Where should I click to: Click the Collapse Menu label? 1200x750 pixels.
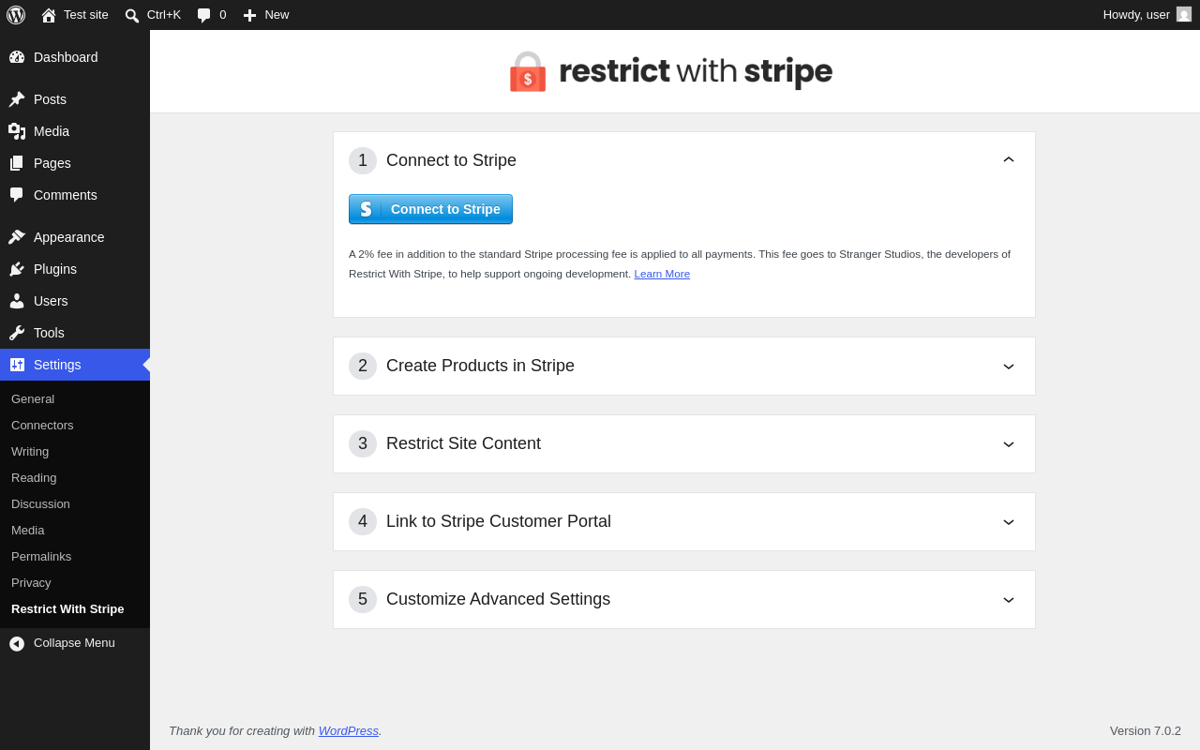point(74,642)
